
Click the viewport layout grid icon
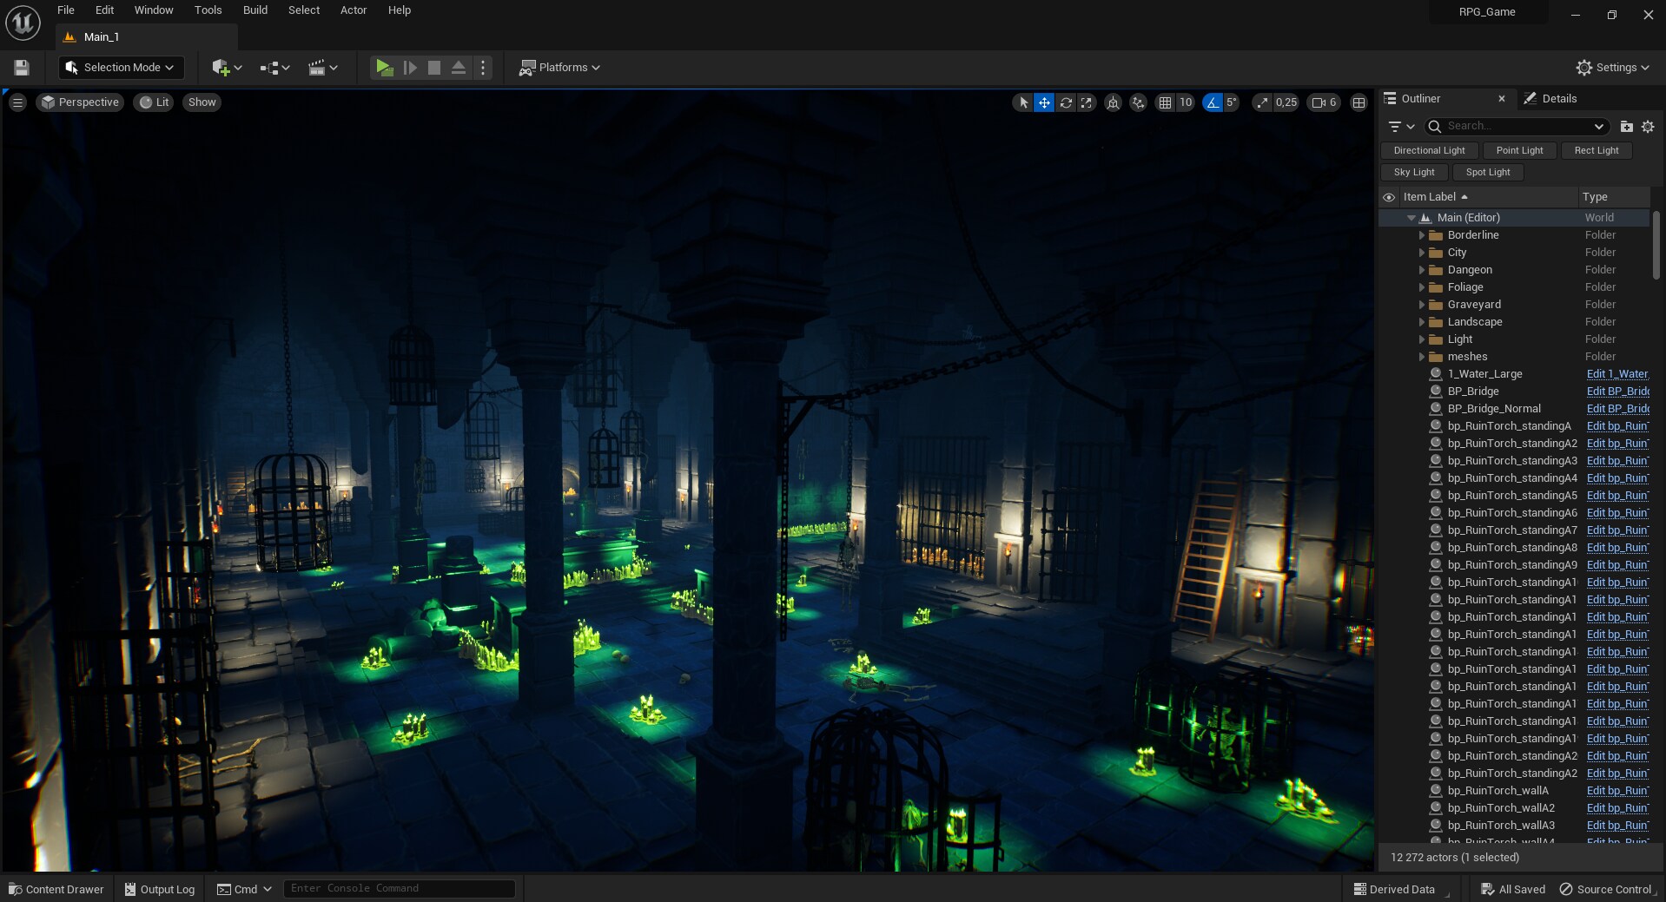pos(1359,102)
